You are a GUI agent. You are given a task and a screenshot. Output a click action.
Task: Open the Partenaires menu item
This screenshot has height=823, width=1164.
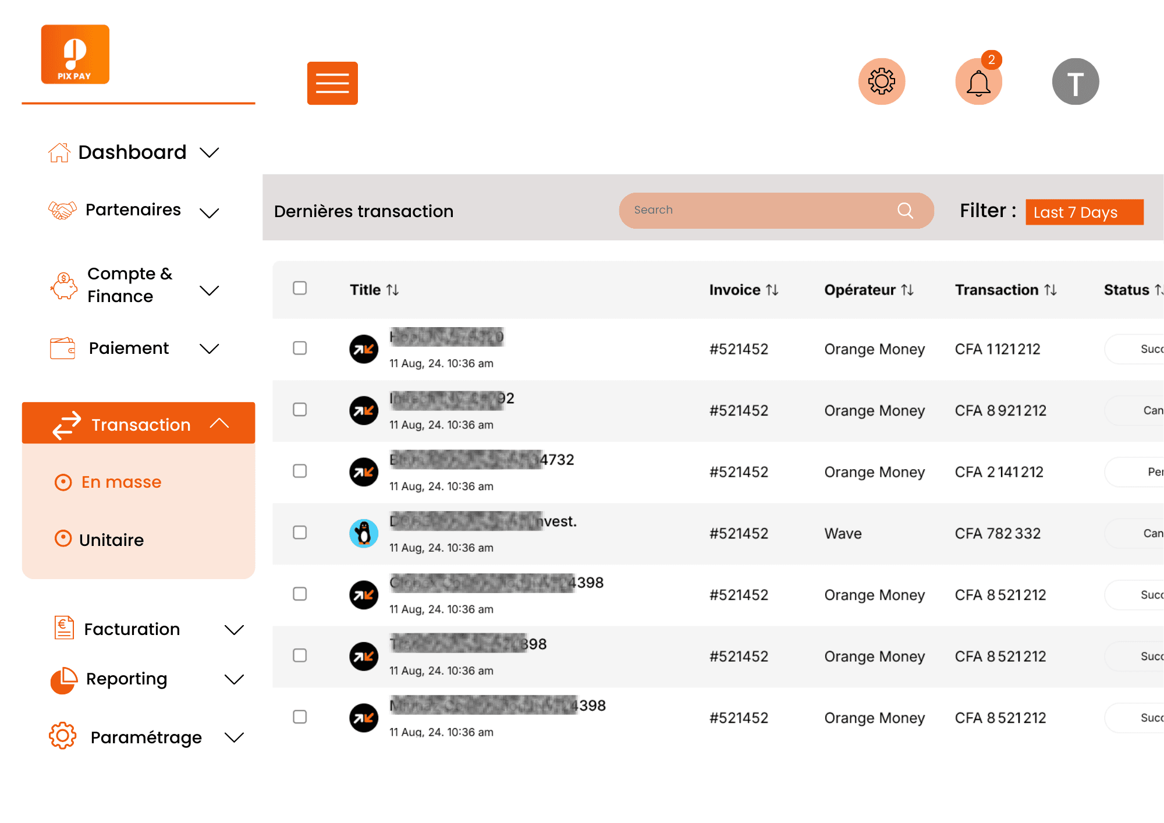coord(133,210)
